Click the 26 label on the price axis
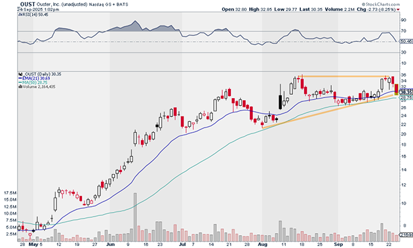 403,107
